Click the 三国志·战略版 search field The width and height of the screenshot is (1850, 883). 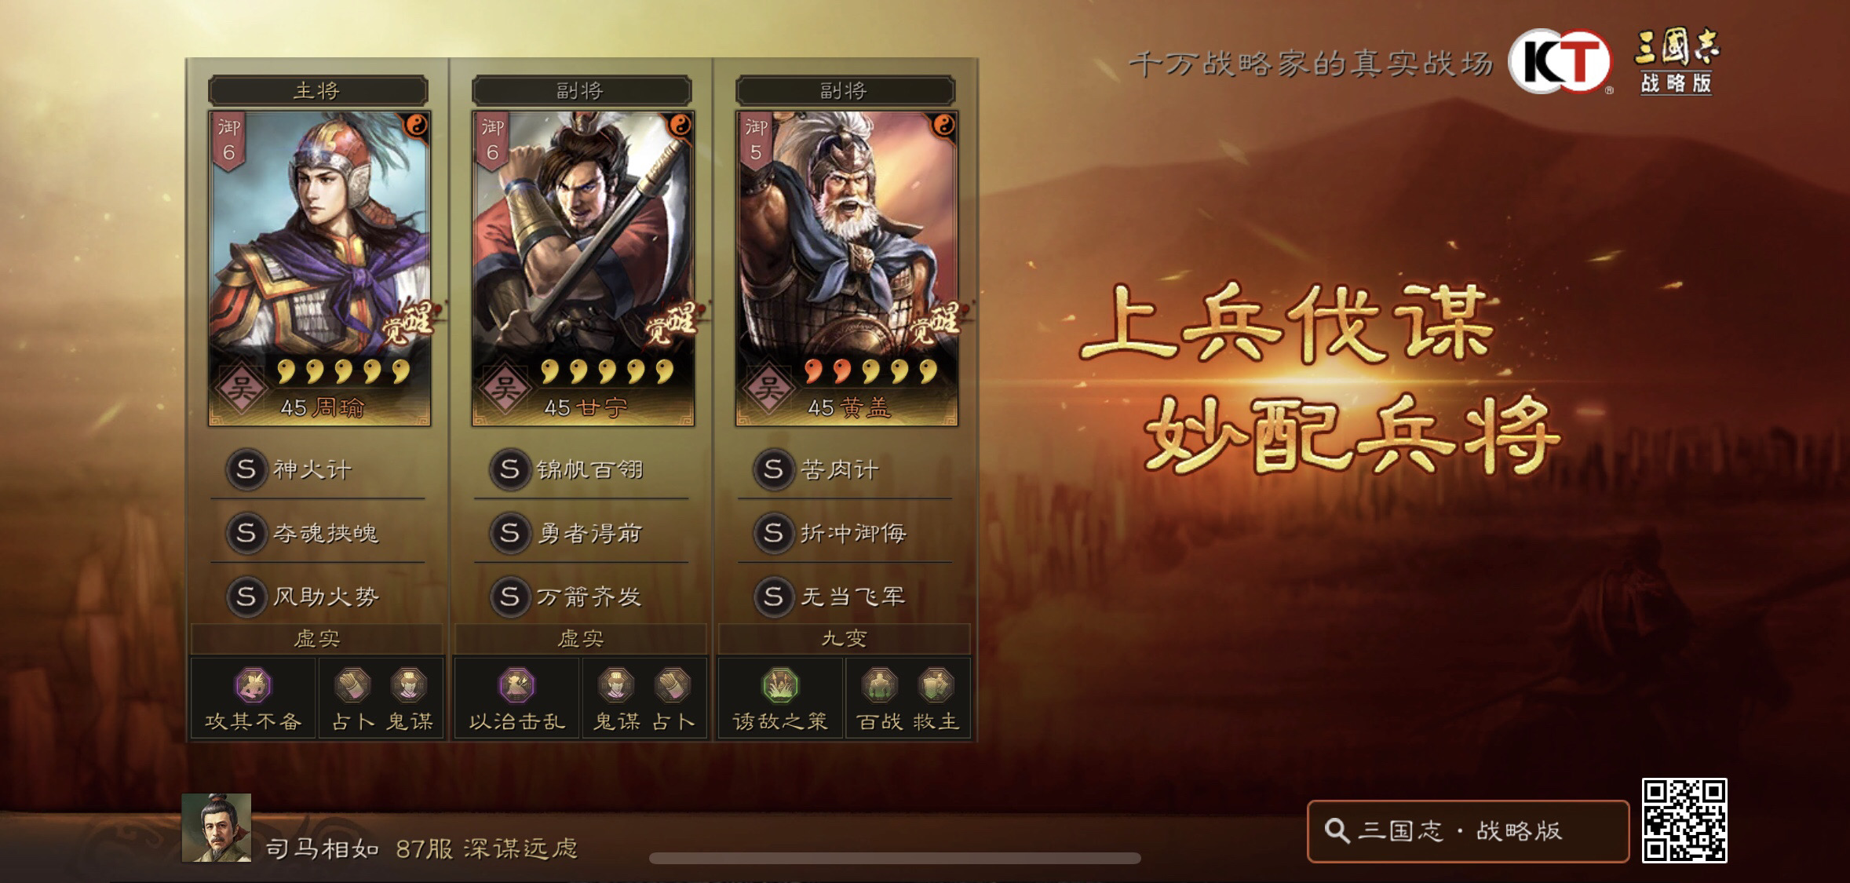coord(1468,831)
